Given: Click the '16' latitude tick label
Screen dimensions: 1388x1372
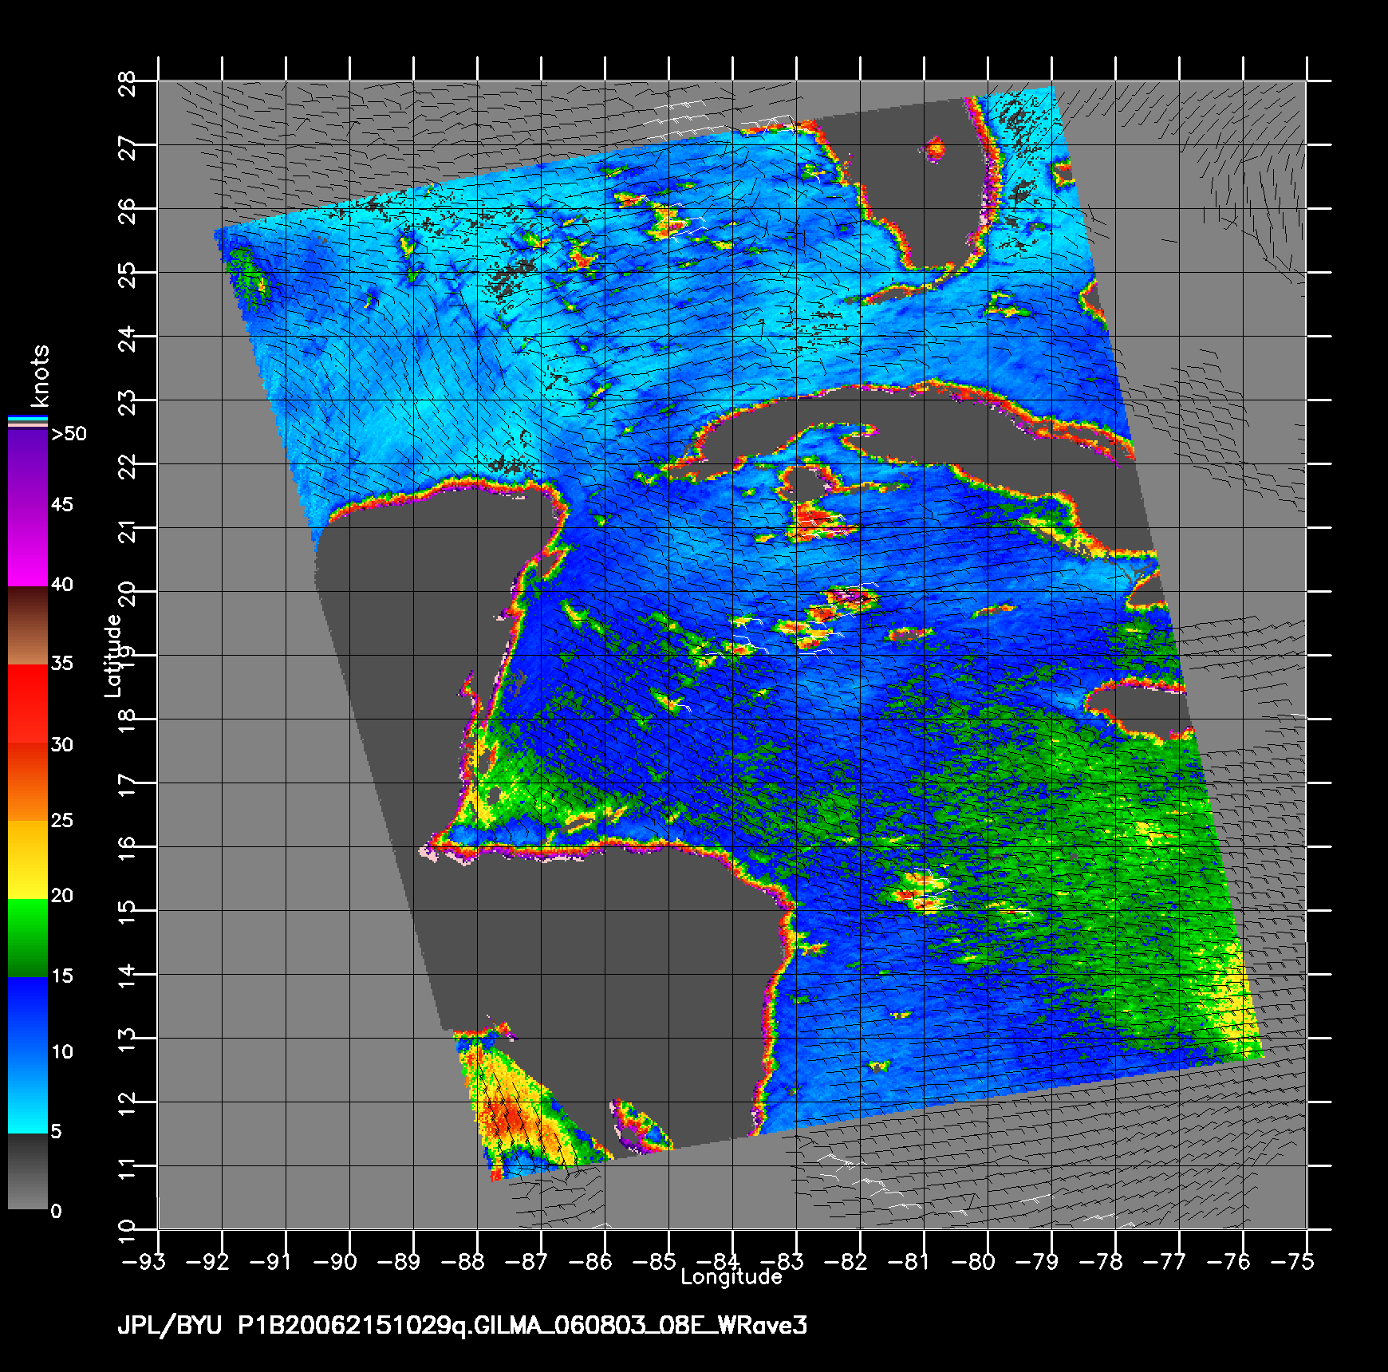Looking at the screenshot, I should tap(127, 849).
